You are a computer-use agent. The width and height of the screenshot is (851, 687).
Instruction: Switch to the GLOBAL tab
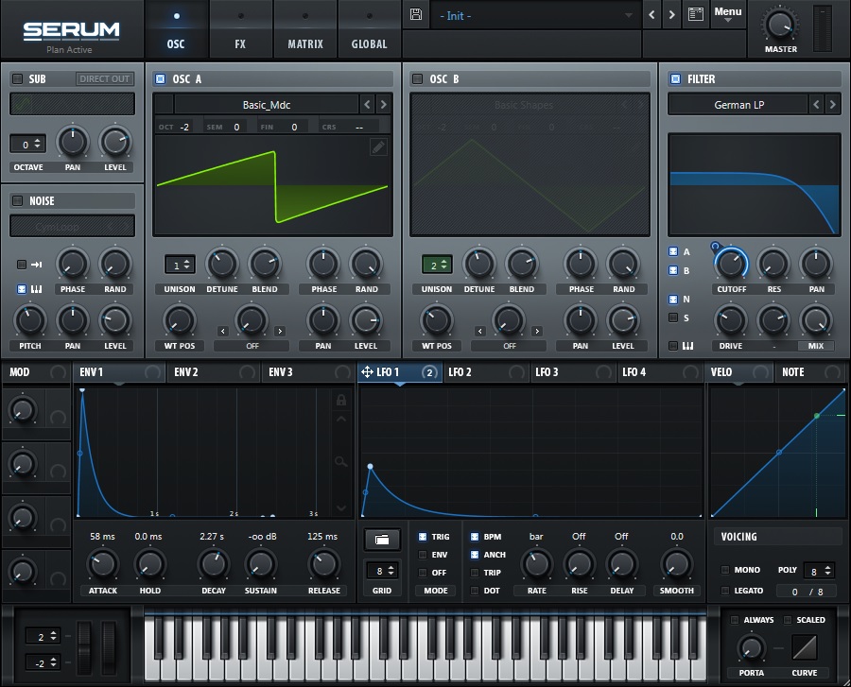[369, 29]
